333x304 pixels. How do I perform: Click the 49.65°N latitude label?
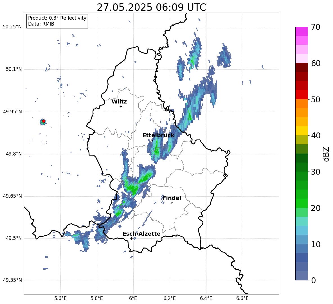[12, 196]
